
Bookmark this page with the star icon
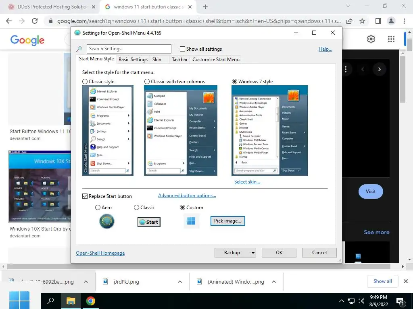pos(362,21)
